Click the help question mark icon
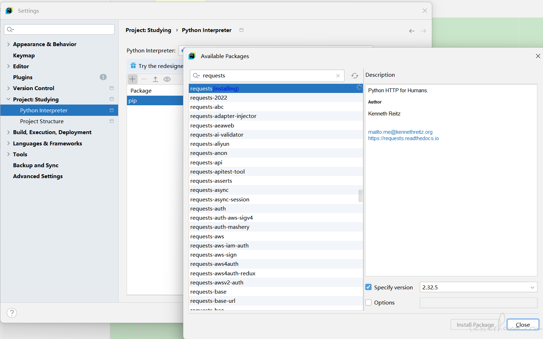543x339 pixels. click(12, 313)
